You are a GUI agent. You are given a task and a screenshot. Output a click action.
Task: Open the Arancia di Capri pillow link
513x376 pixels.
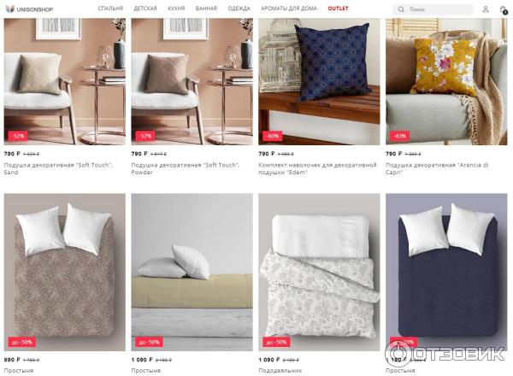(437, 168)
